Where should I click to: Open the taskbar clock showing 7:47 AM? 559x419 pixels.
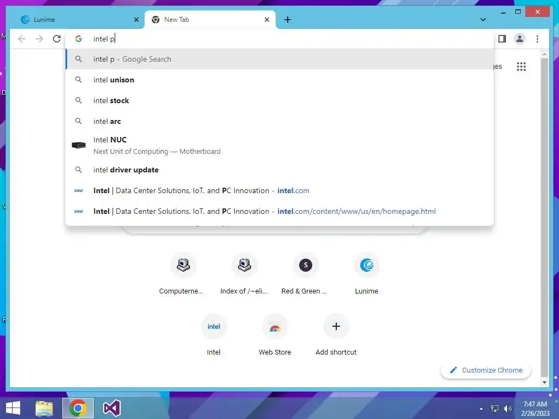pos(535,409)
